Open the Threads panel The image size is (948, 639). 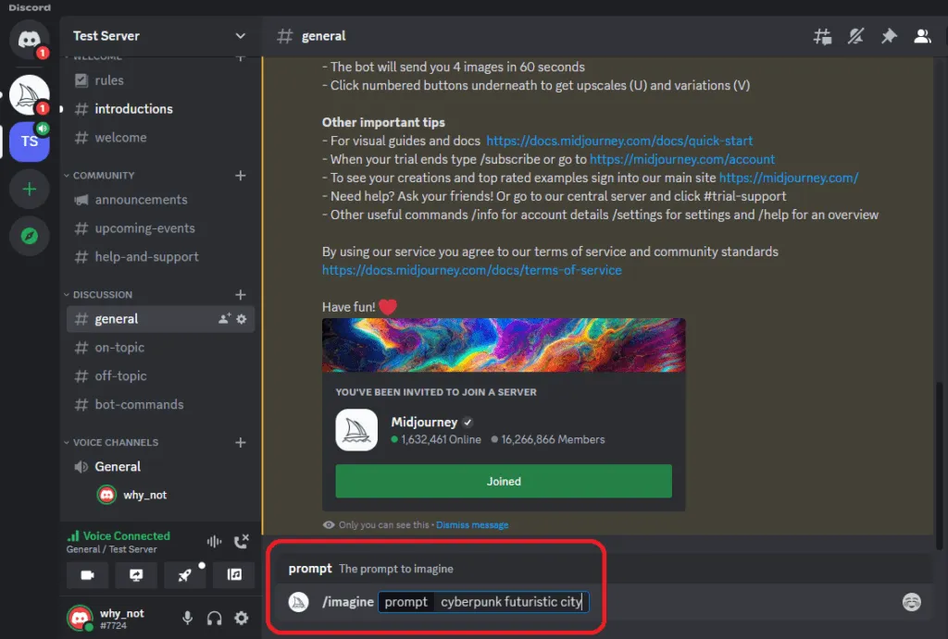(x=822, y=36)
